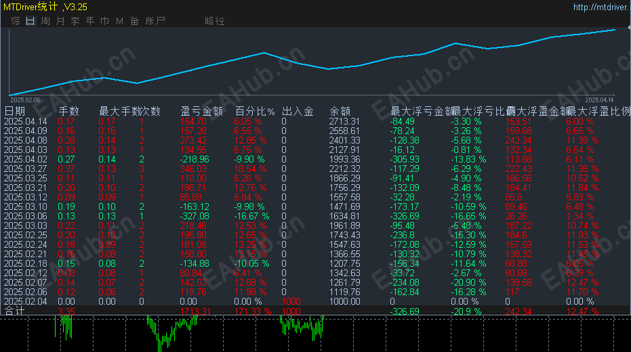Screen dimensions: 631x352
Task: Click the MTDriver统计 V3.25 title
Action: pos(45,7)
